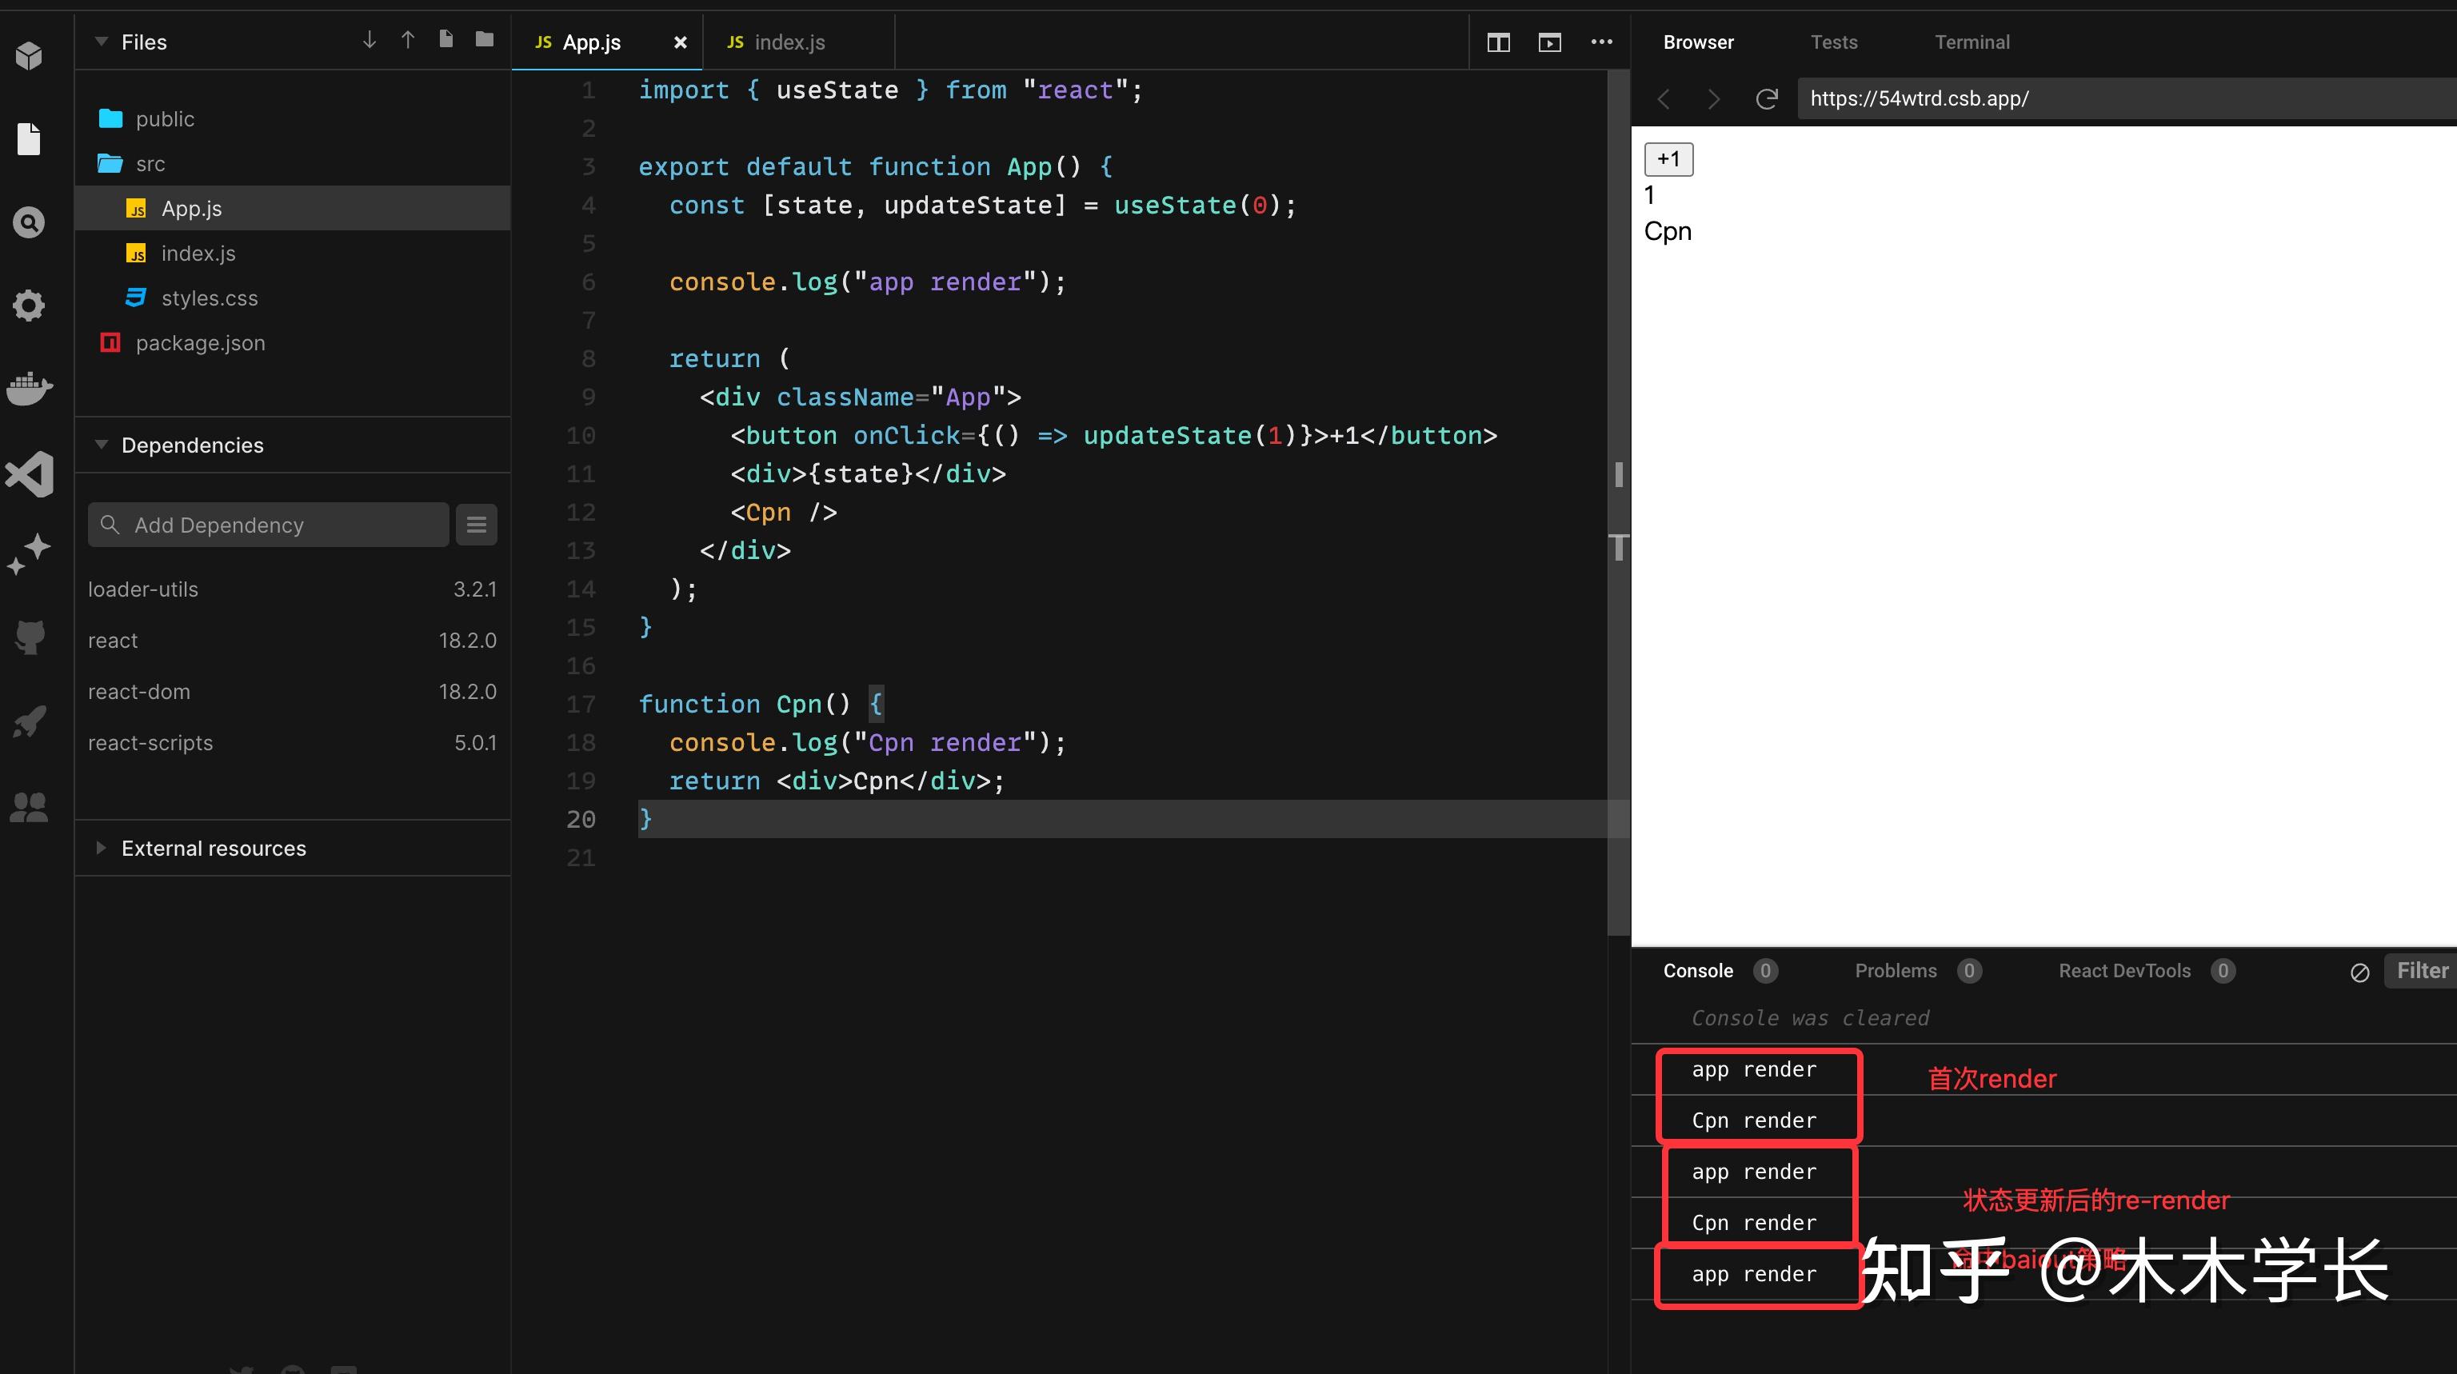Click the new file icon in Files header
This screenshot has width=2457, height=1374.
445,39
